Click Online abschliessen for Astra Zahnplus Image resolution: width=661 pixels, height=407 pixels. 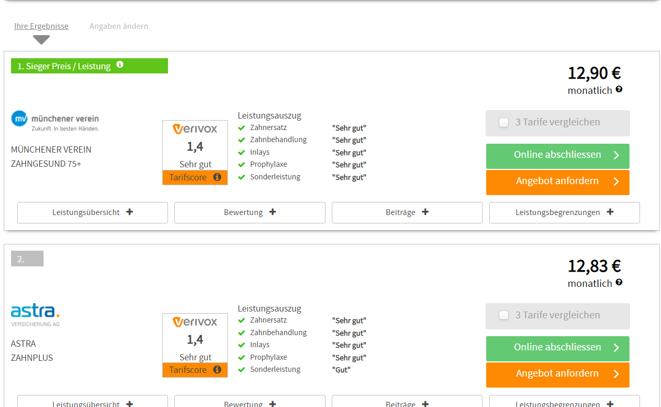pos(558,348)
